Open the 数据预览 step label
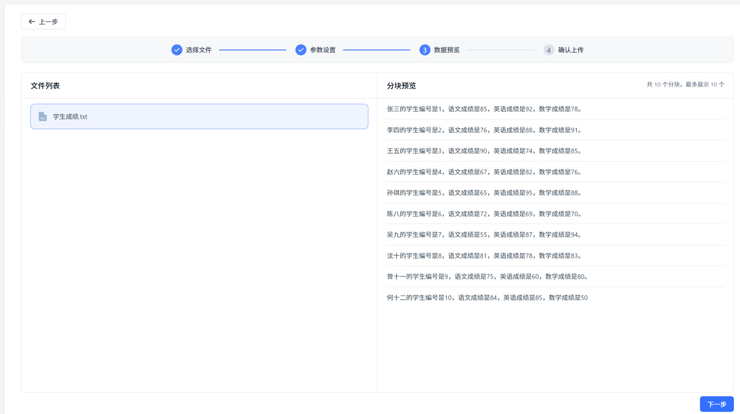 (447, 50)
